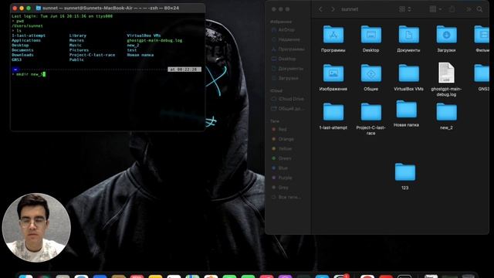This screenshot has width=494, height=278.
Task: Click 'test' in Terminal listing
Action: point(132,50)
